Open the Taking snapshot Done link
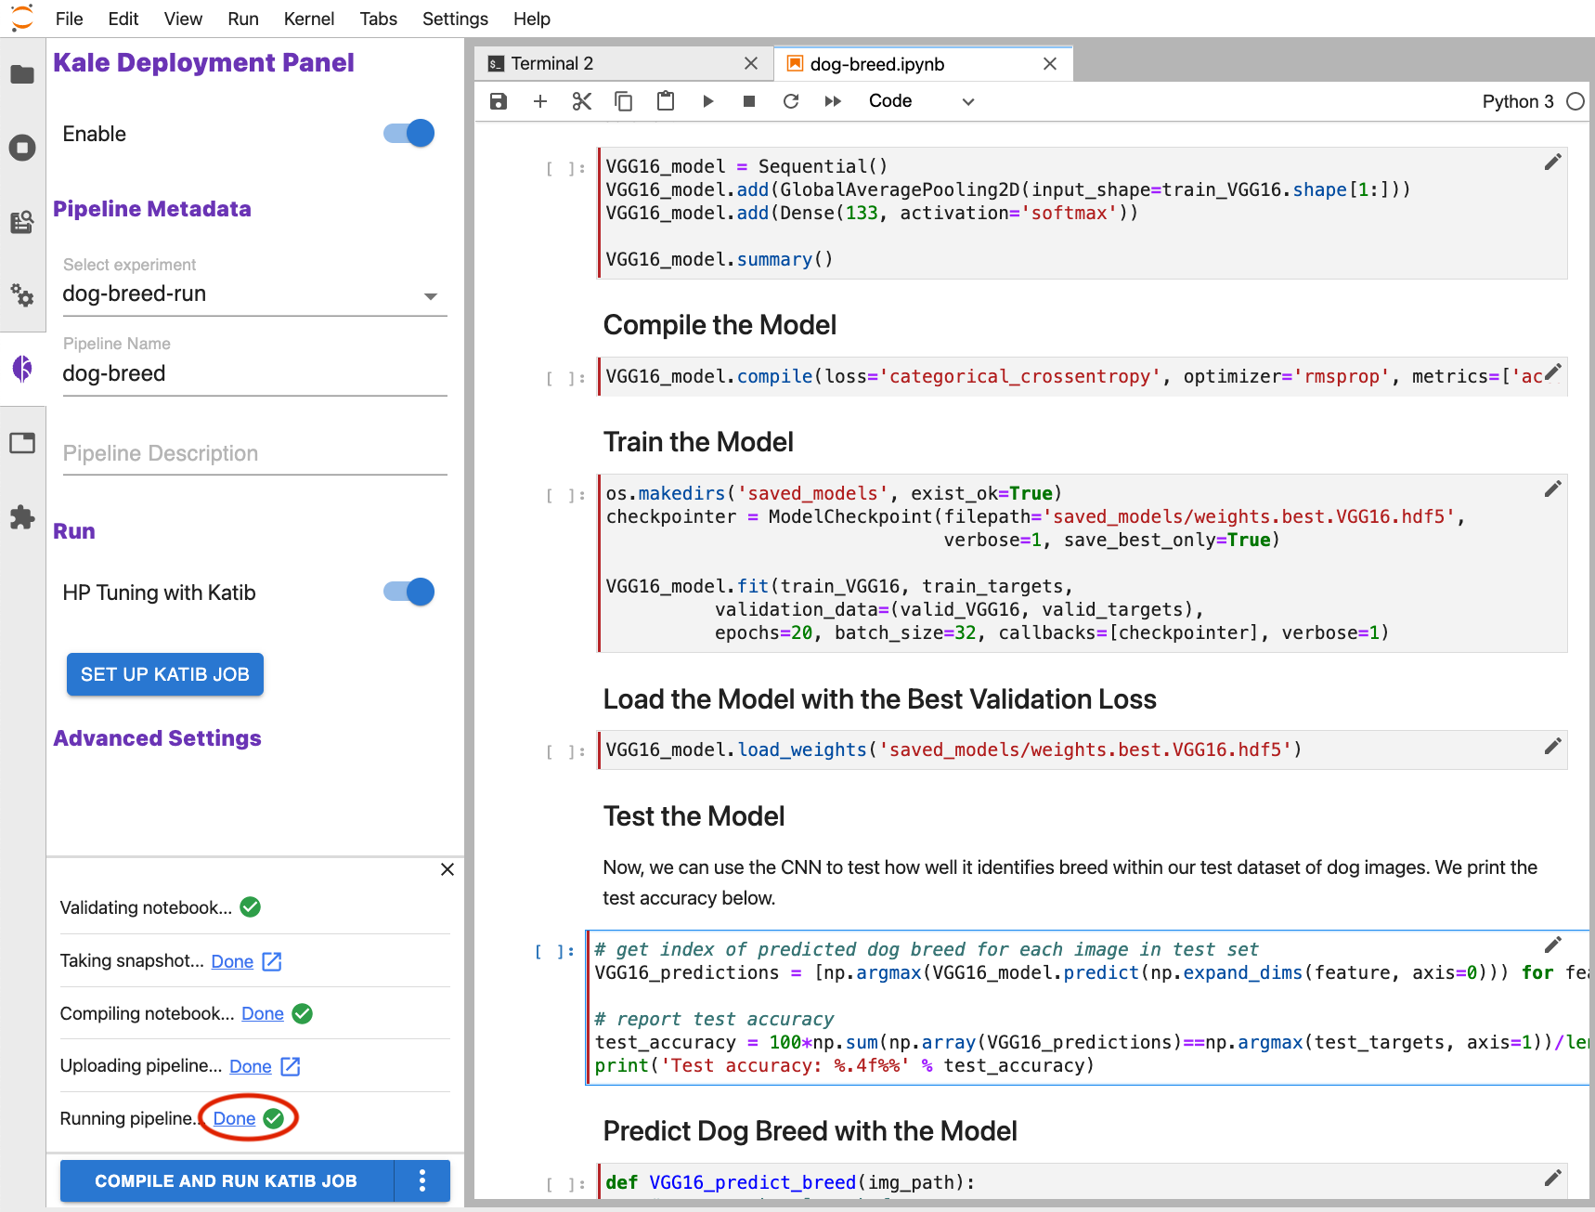 [232, 961]
